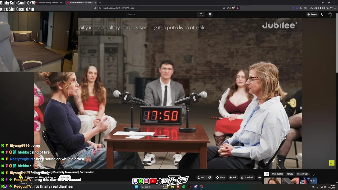Image resolution: width=338 pixels, height=190 pixels.
Task: Toggle the browser sidebar panel icon
Action: coord(320,8)
